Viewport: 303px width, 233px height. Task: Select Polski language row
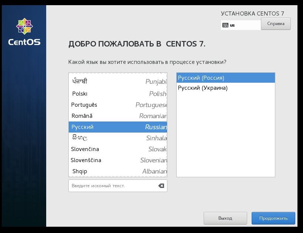[x=118, y=94]
